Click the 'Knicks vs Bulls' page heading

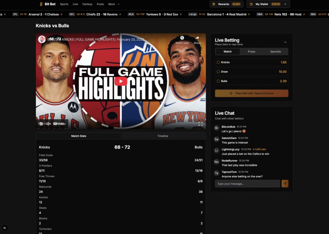[x=52, y=26]
